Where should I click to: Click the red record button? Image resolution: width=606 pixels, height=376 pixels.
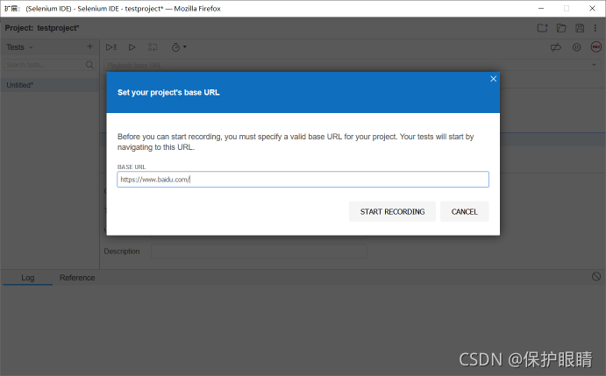pyautogui.click(x=596, y=47)
